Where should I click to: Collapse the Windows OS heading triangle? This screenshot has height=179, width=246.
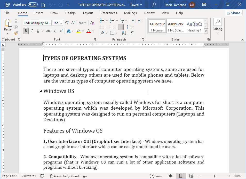pyautogui.click(x=41, y=91)
